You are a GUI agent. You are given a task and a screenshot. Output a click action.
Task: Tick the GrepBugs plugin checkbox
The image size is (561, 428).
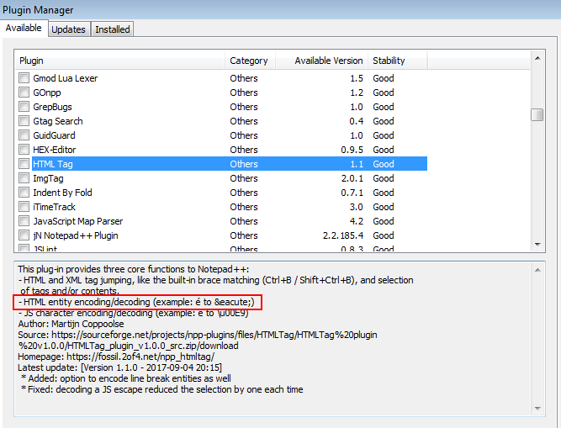click(24, 107)
